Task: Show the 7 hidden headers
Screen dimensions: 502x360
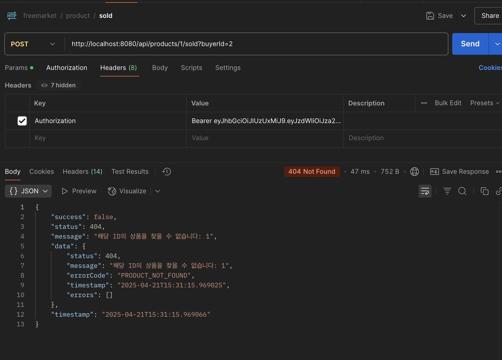Action: [x=58, y=85]
